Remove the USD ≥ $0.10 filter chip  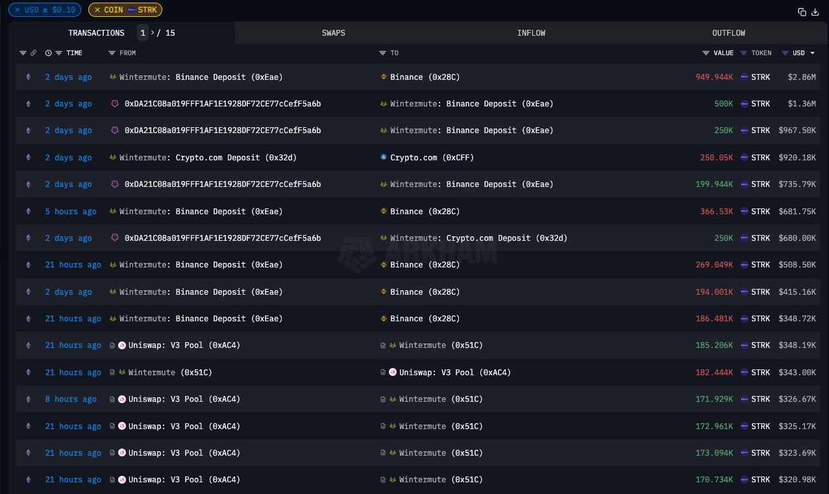click(x=18, y=10)
